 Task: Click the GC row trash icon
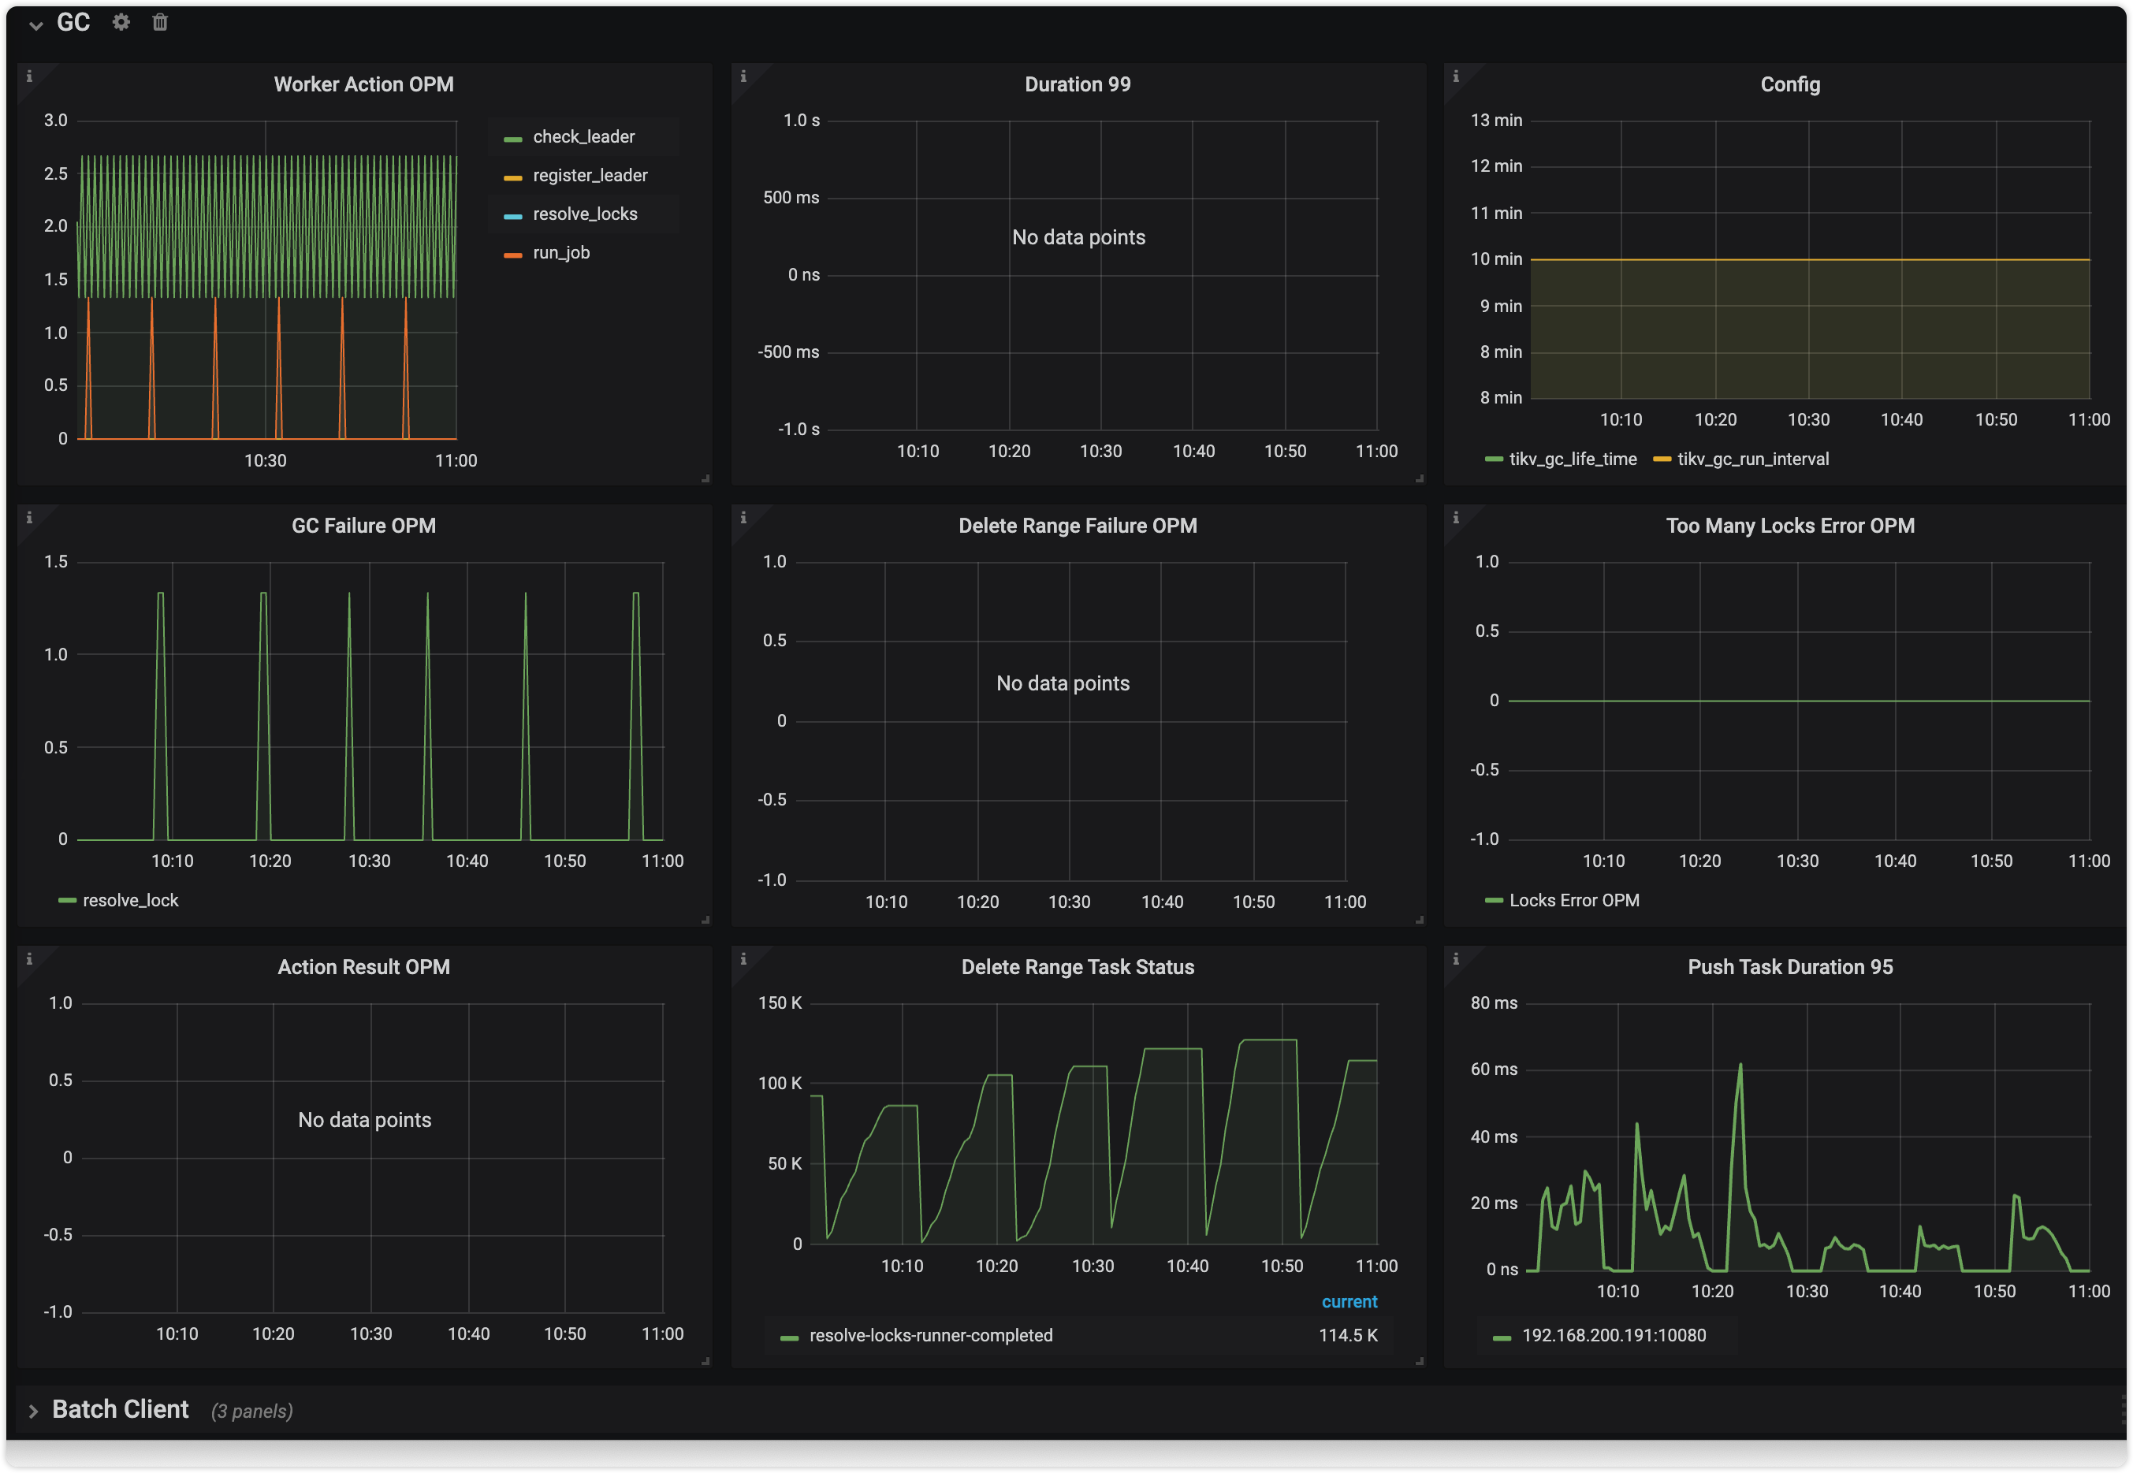[160, 22]
